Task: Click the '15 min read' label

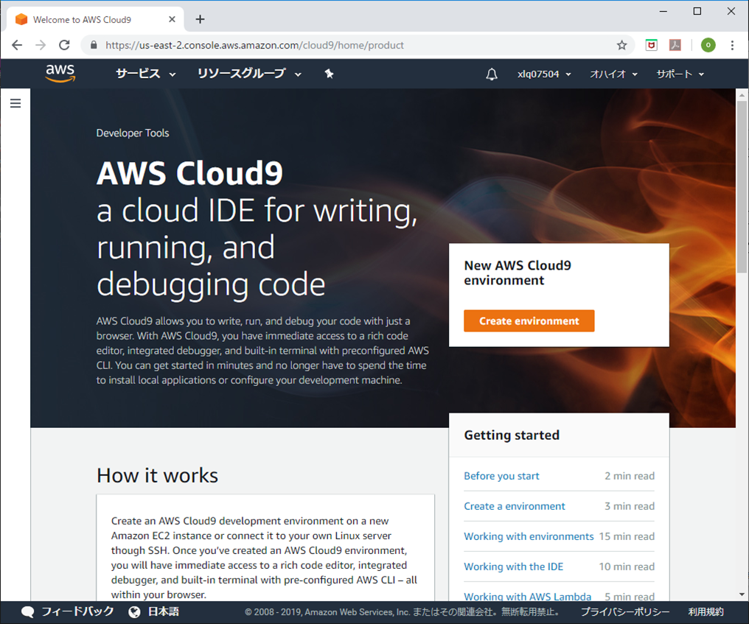Action: pos(627,536)
